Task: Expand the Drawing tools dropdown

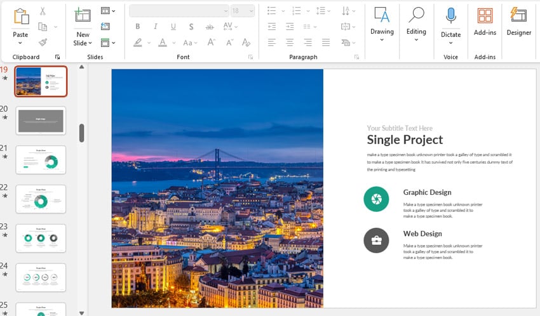Action: click(382, 40)
